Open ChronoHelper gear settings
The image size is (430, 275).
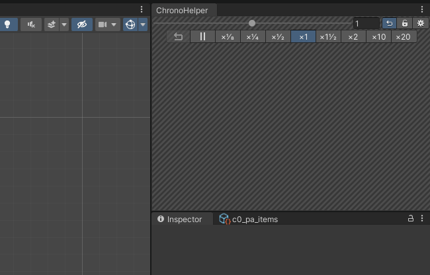coord(421,24)
